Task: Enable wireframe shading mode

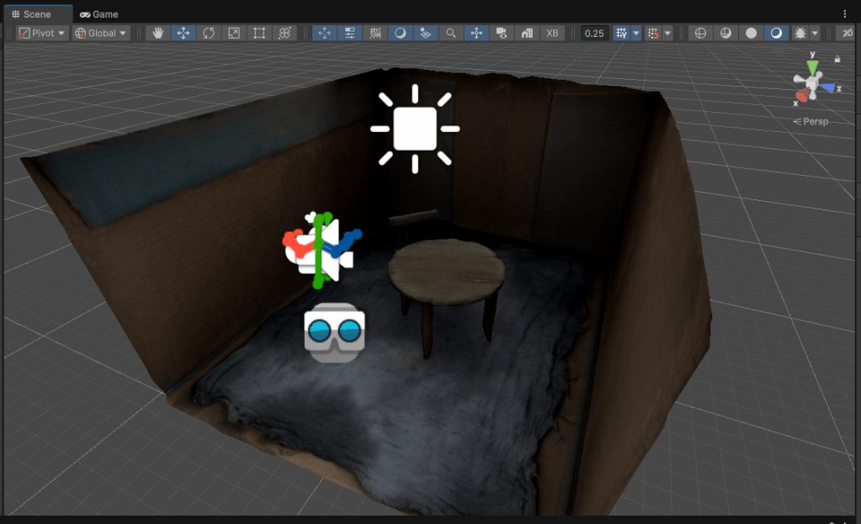Action: [x=701, y=33]
